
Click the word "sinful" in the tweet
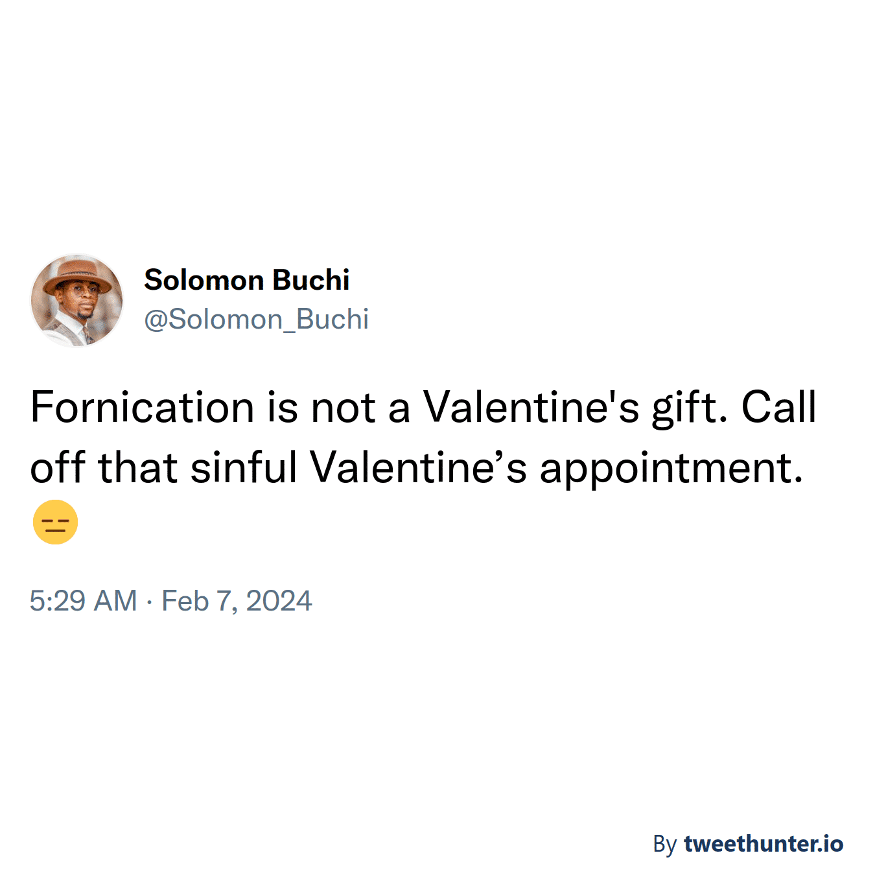244,467
